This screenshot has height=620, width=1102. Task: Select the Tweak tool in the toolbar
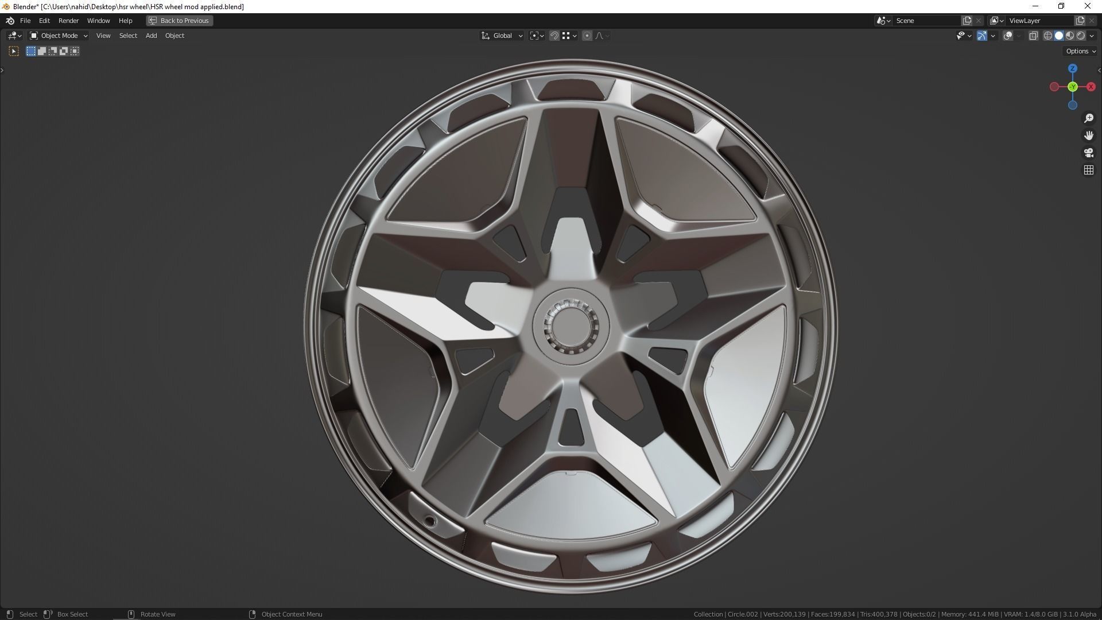pos(13,51)
